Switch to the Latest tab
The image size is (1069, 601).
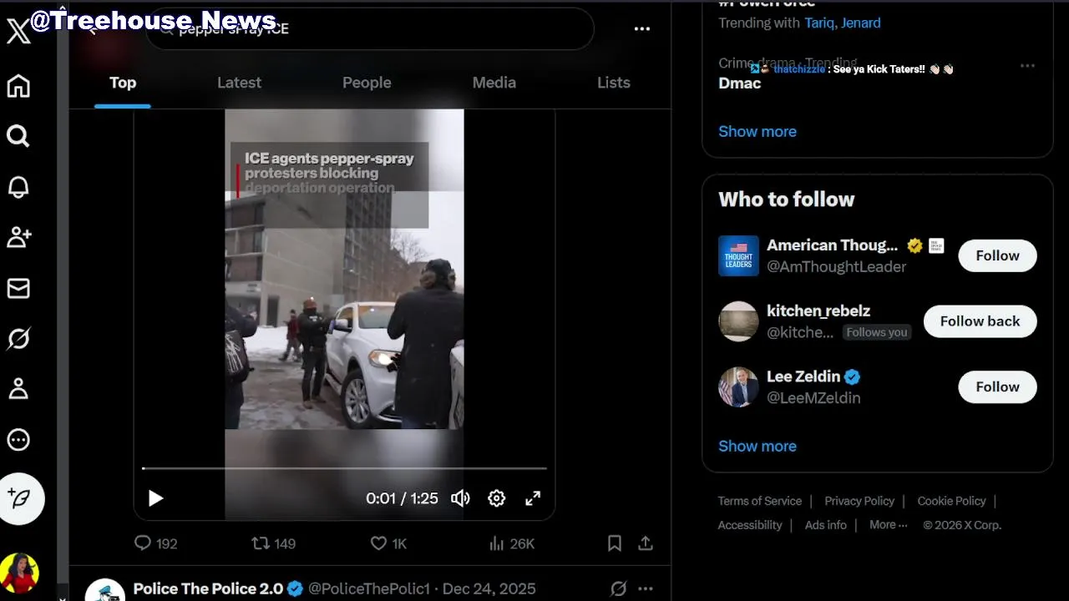tap(239, 83)
